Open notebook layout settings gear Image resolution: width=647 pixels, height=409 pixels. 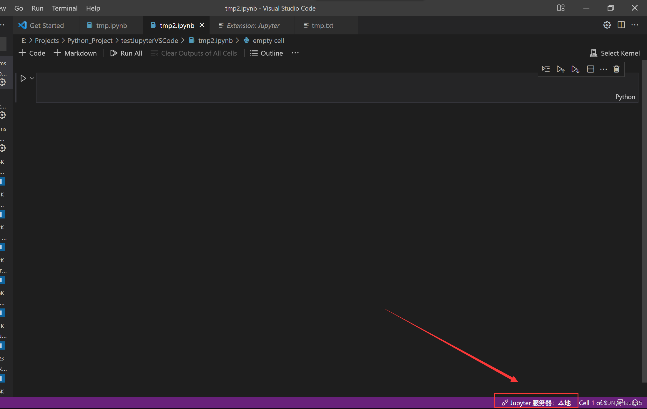pyautogui.click(x=607, y=25)
